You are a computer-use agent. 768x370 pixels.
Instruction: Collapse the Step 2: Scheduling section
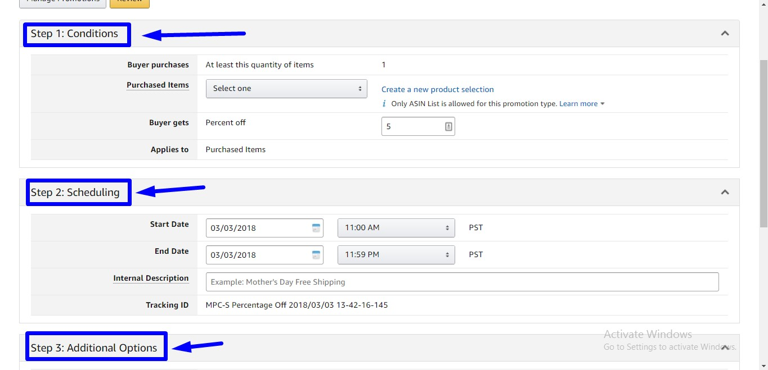coord(725,193)
